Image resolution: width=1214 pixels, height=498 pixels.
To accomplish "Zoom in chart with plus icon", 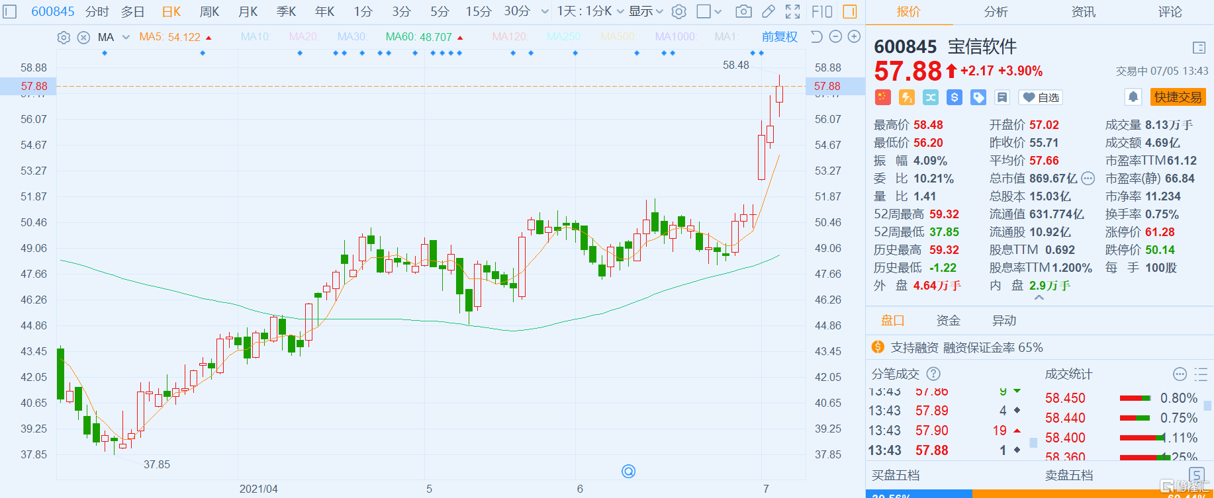I will [x=855, y=37].
